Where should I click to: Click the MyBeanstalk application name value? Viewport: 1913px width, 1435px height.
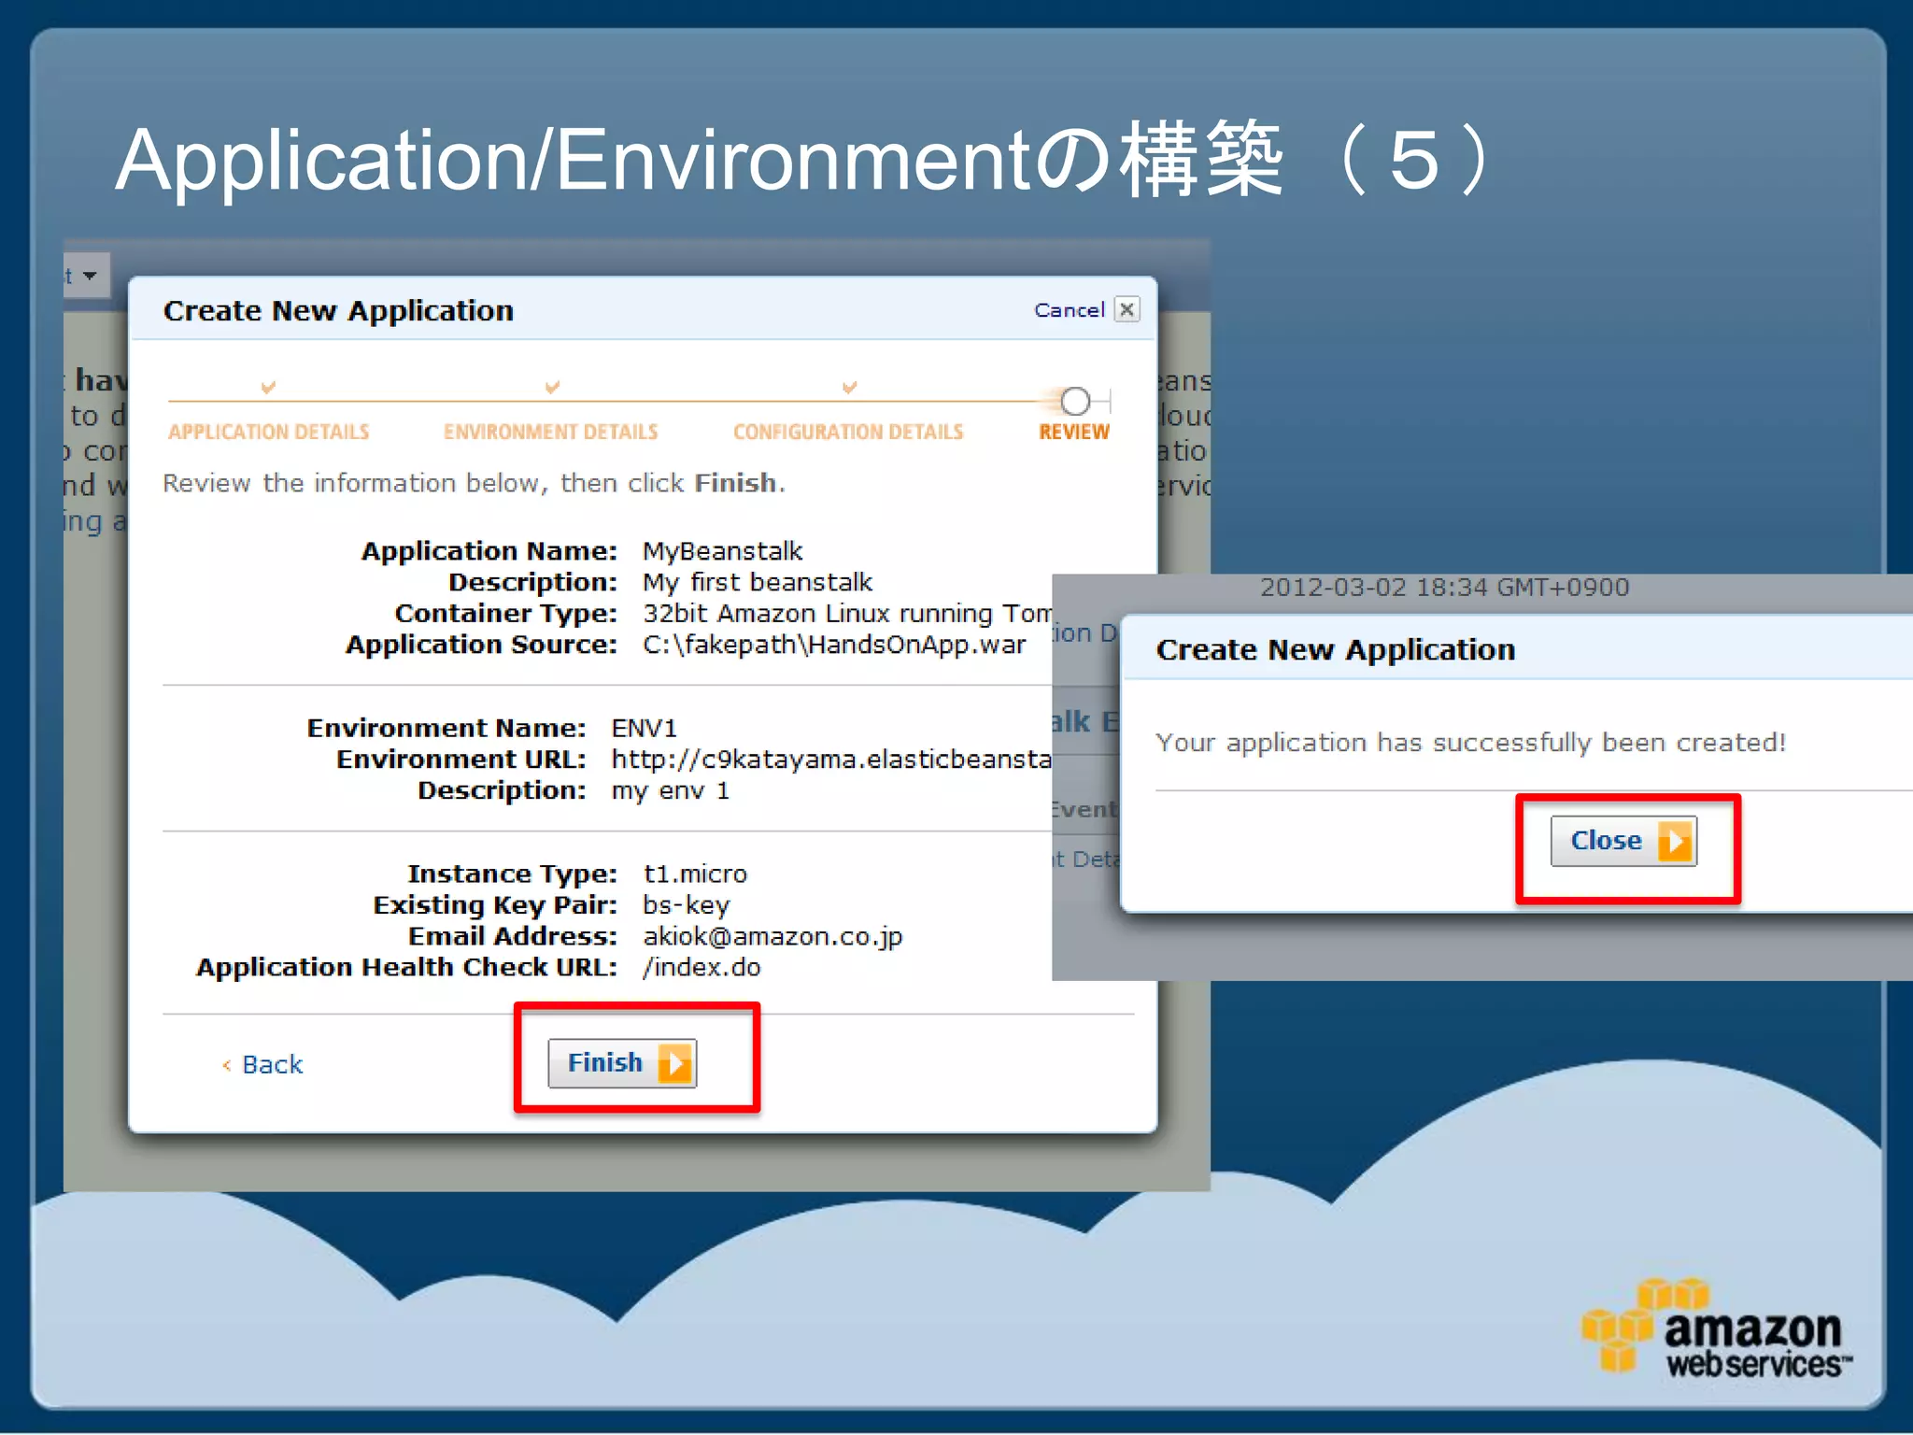722,551
